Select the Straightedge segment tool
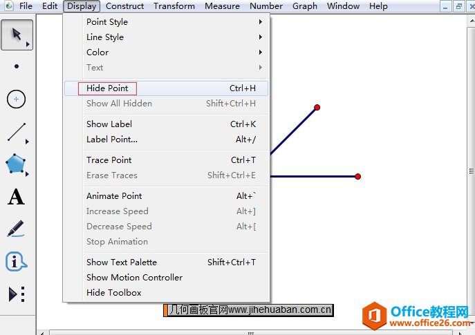Screen dimensions: 475x335 click(x=17, y=132)
